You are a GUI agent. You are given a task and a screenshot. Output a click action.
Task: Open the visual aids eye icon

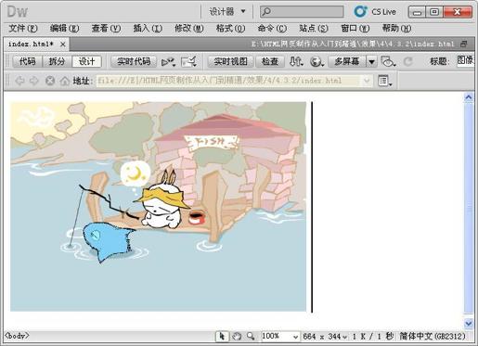(x=388, y=61)
